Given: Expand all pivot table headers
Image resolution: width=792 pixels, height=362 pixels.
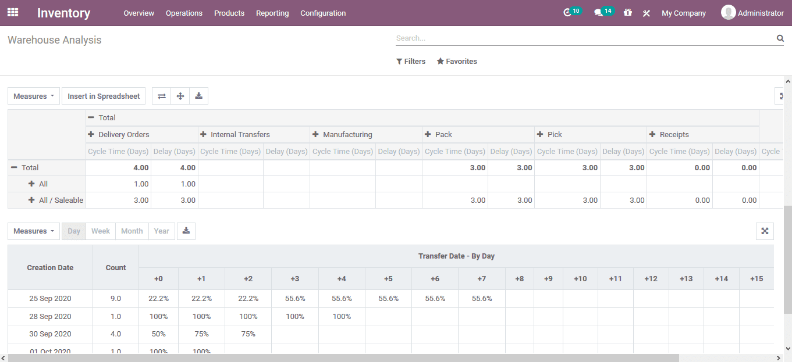Looking at the screenshot, I should (x=180, y=96).
